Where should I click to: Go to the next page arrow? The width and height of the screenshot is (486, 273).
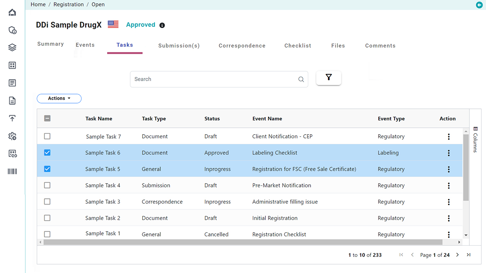point(458,255)
